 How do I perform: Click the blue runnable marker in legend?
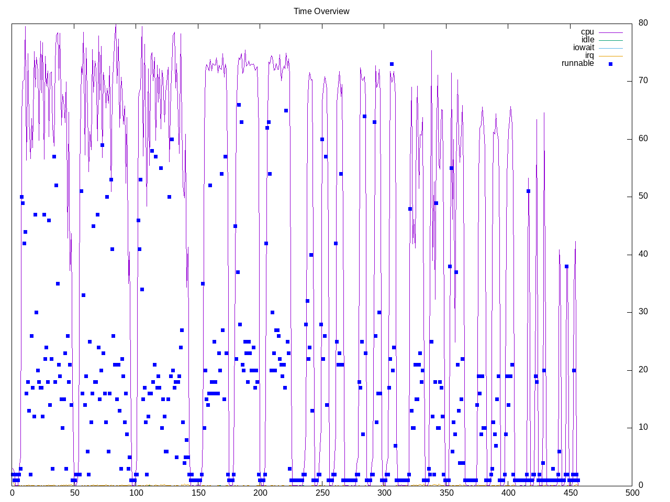click(x=610, y=64)
